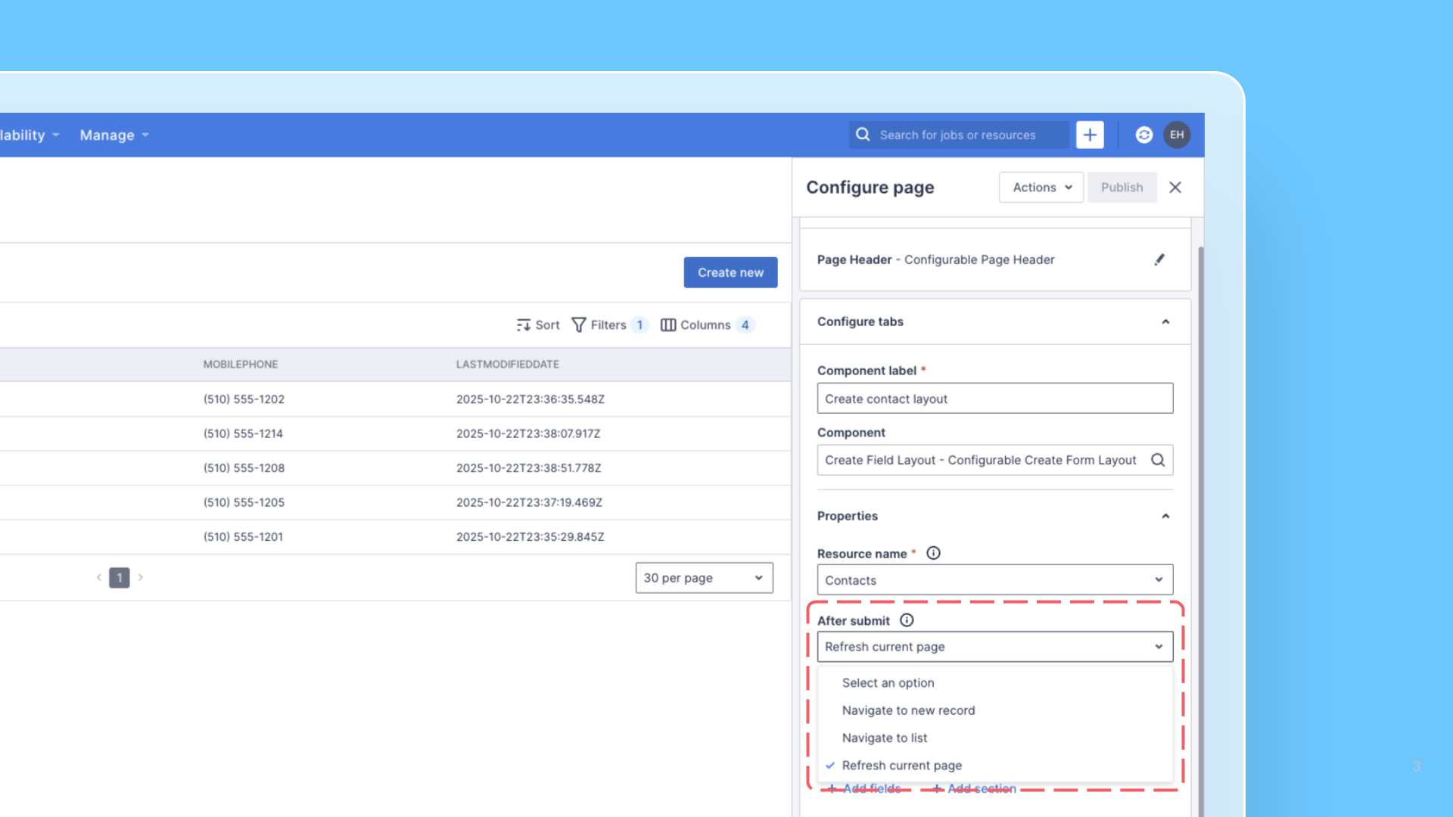1453x817 pixels.
Task: Close the Configure page panel
Action: [x=1175, y=187]
